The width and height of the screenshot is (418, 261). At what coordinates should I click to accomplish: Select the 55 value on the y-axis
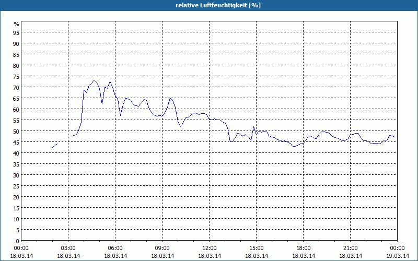click(x=16, y=120)
